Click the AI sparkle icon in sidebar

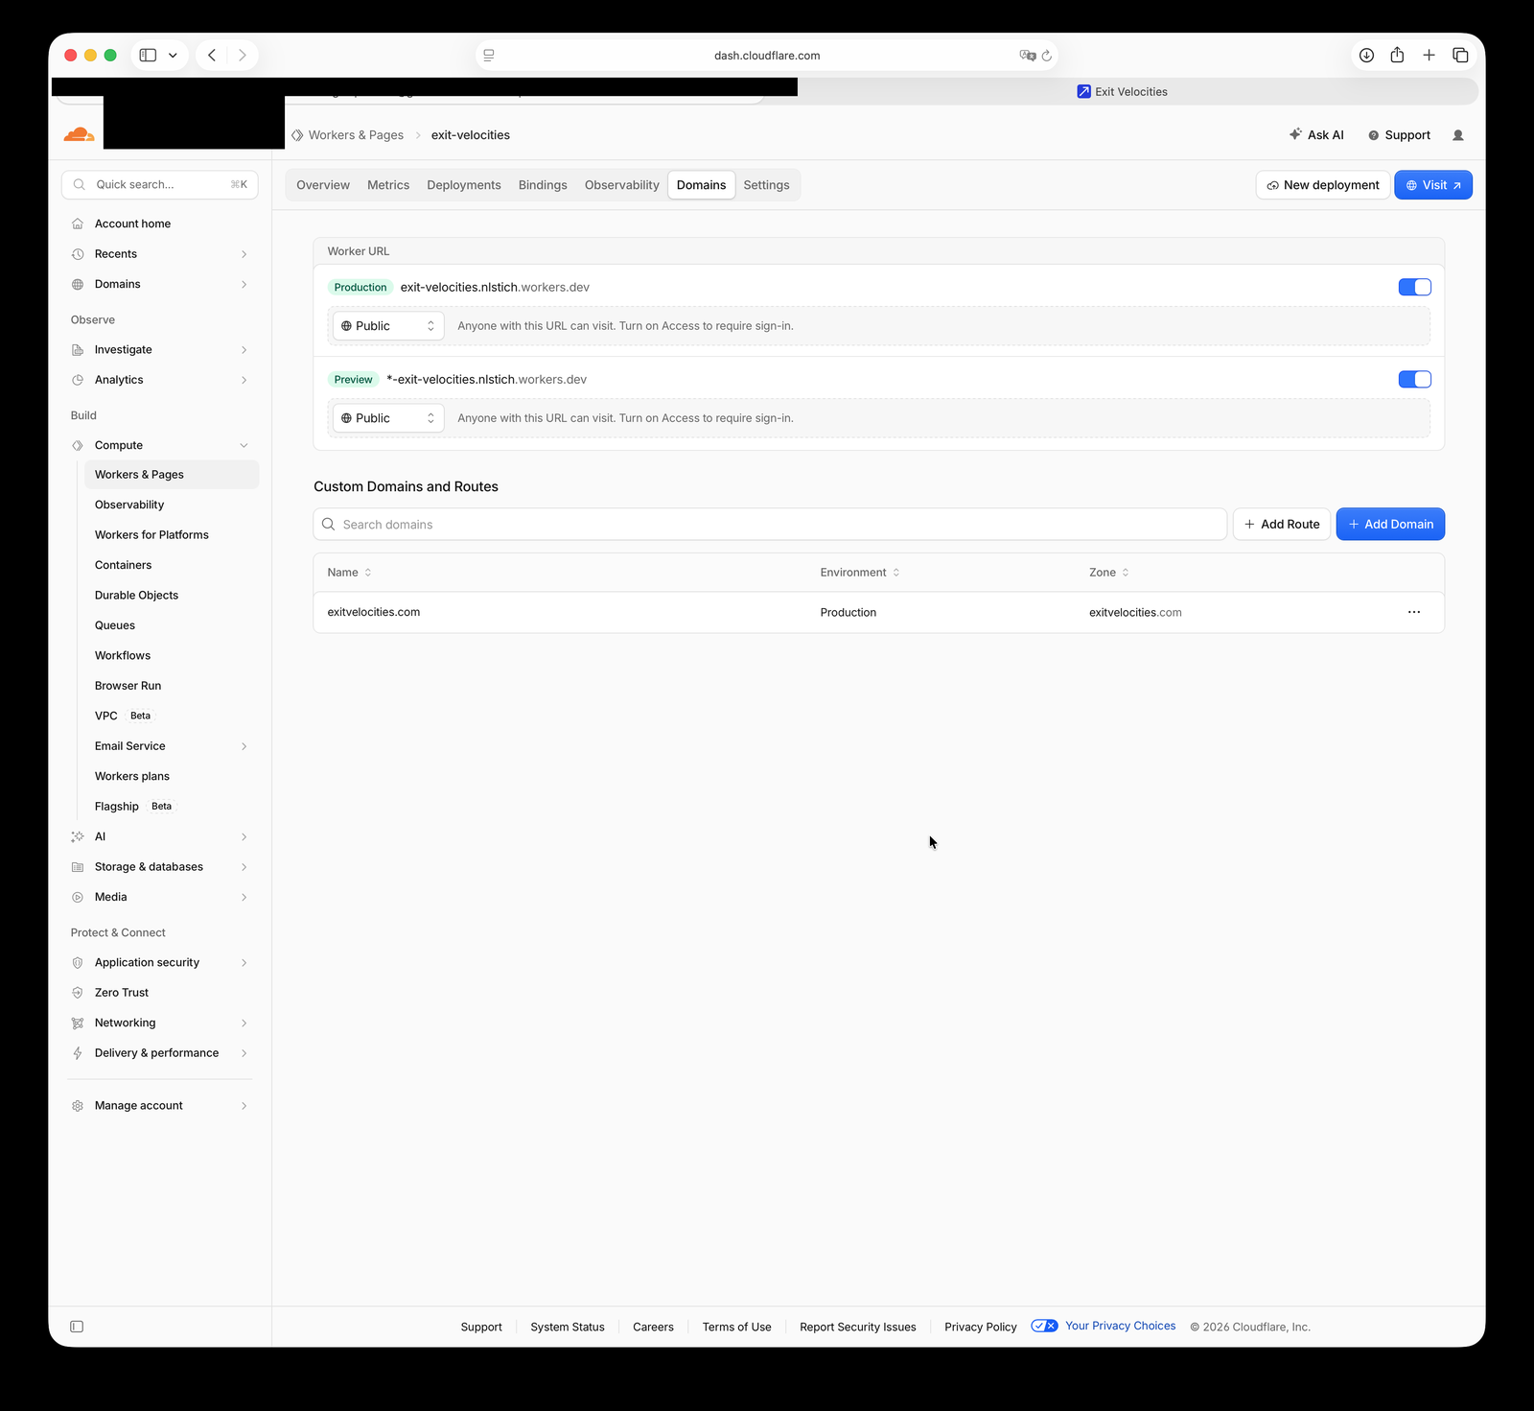pos(78,836)
